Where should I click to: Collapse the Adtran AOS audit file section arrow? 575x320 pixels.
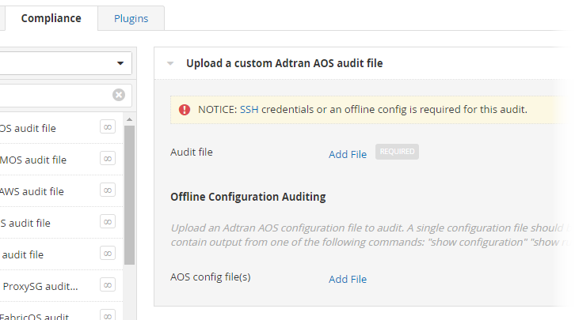[x=170, y=64]
